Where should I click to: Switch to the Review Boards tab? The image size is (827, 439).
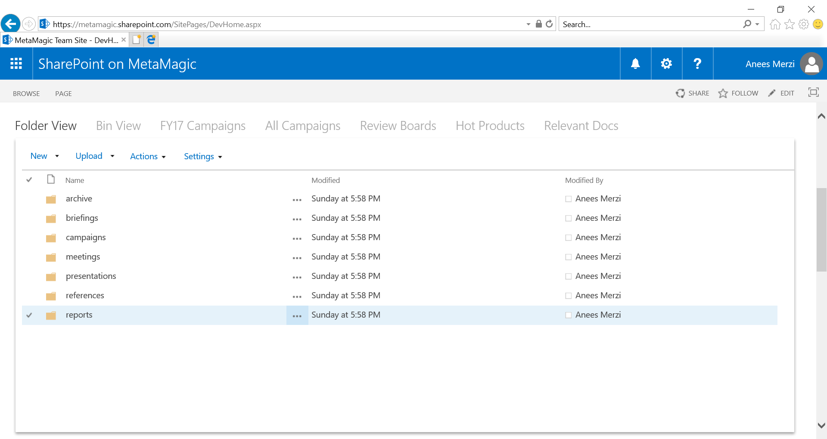(x=398, y=126)
